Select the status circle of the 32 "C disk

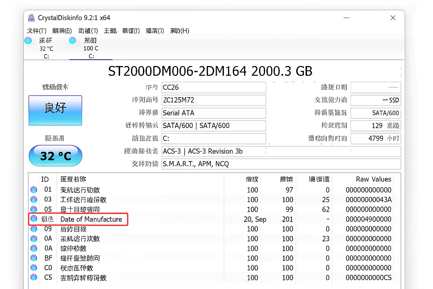coord(28,41)
